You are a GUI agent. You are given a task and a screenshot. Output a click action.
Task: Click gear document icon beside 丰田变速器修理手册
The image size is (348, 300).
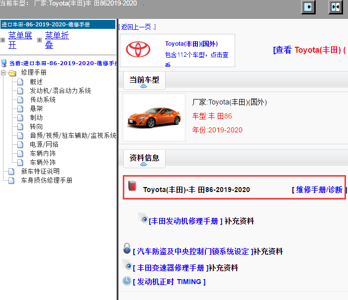[127, 265]
